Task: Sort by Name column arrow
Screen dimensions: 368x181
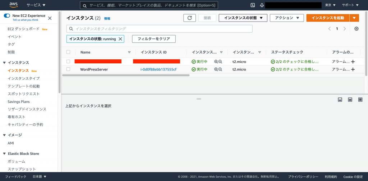Action: [x=129, y=52]
